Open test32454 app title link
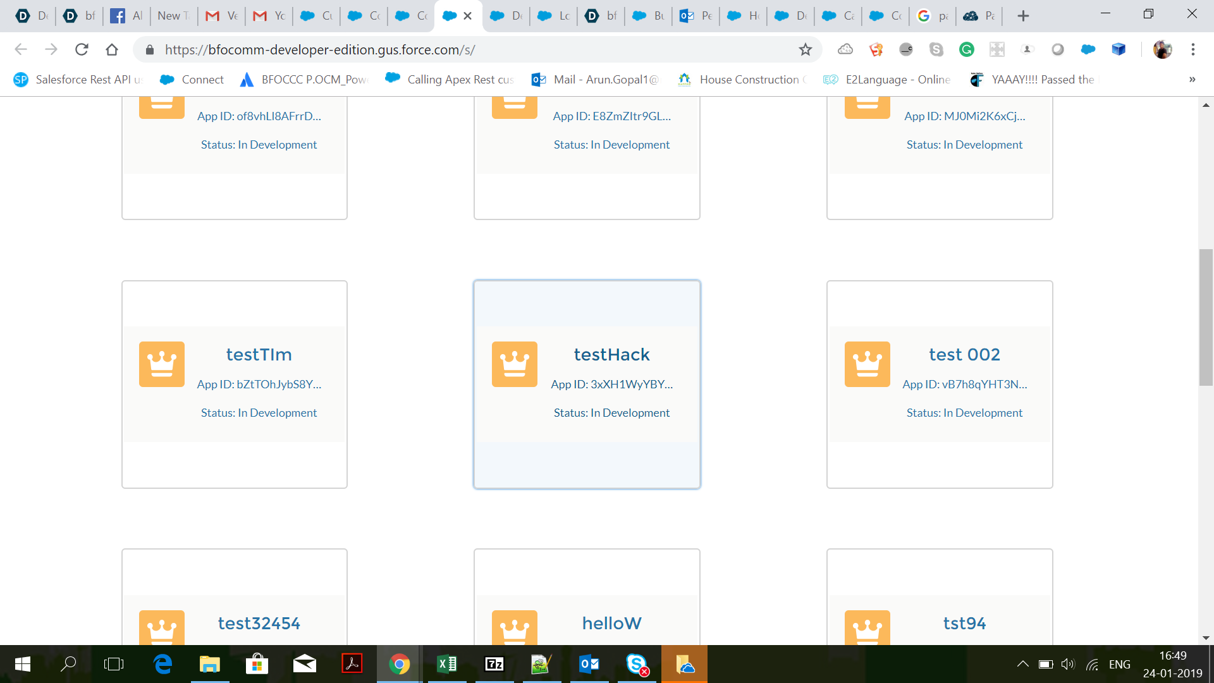The height and width of the screenshot is (683, 1214). [259, 624]
